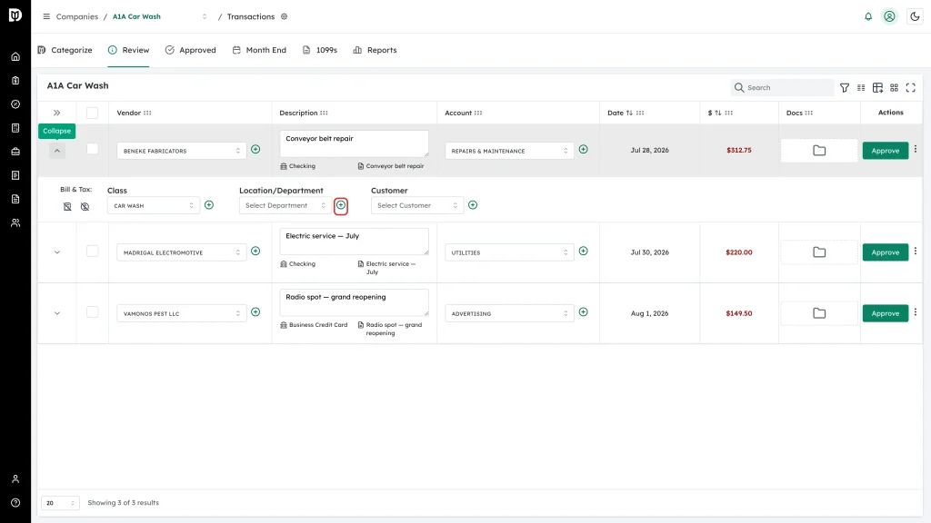Click the notification bell icon

[x=868, y=16]
